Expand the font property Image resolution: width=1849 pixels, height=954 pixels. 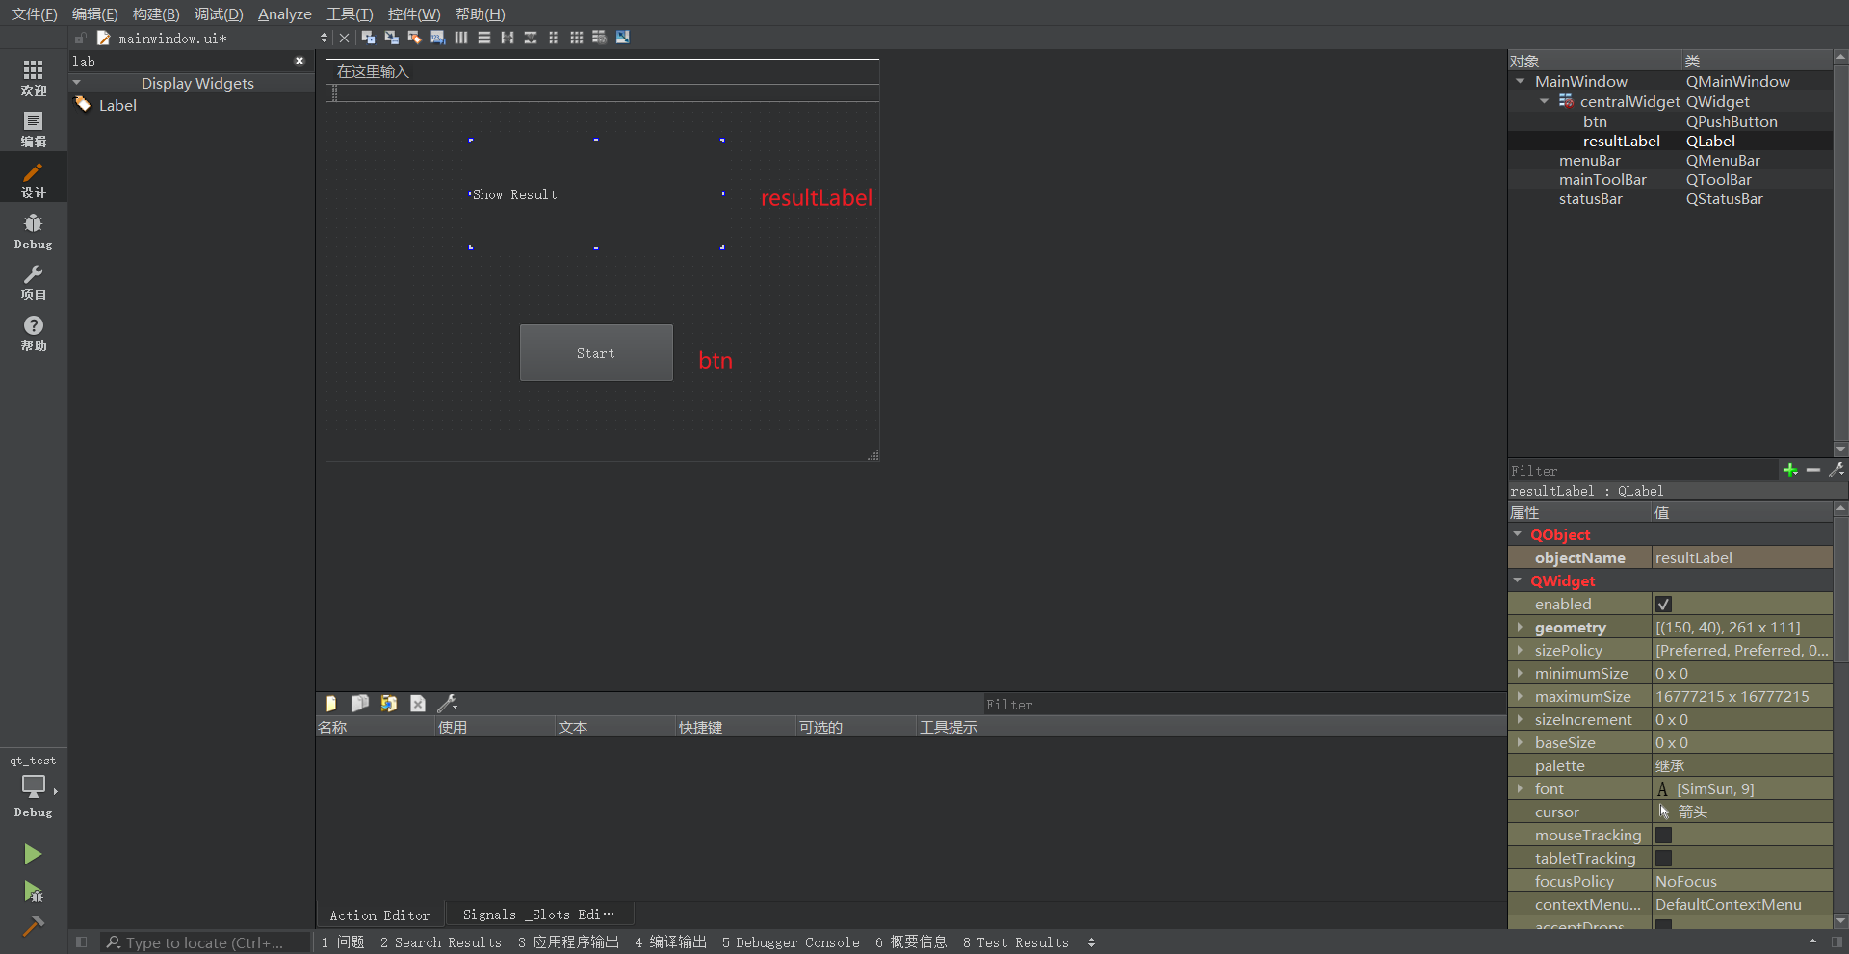1520,788
